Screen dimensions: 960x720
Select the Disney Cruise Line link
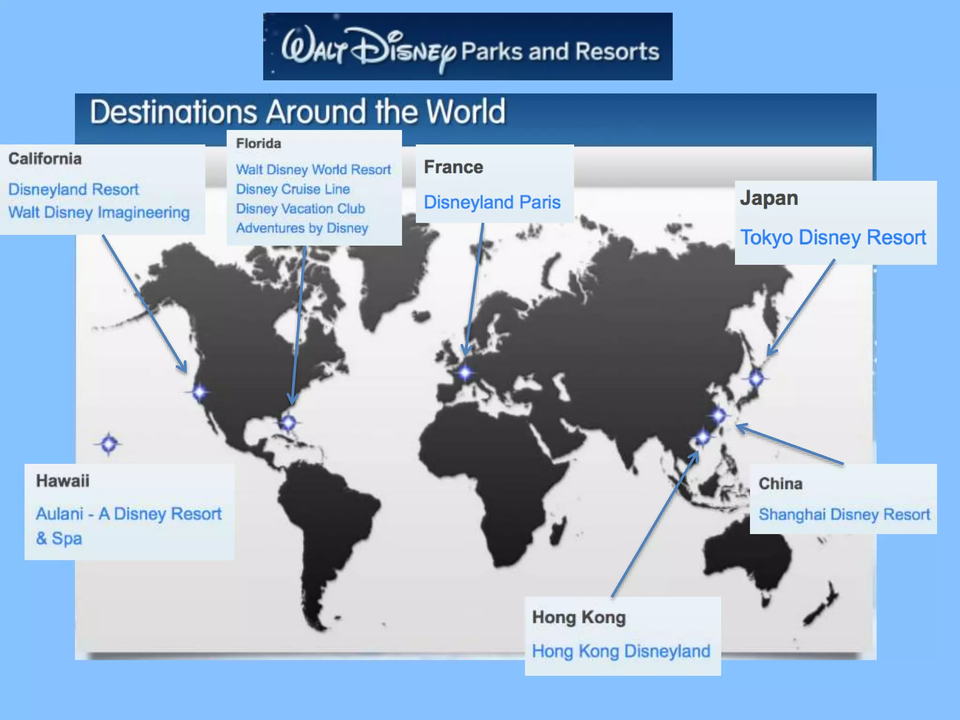[x=293, y=189]
